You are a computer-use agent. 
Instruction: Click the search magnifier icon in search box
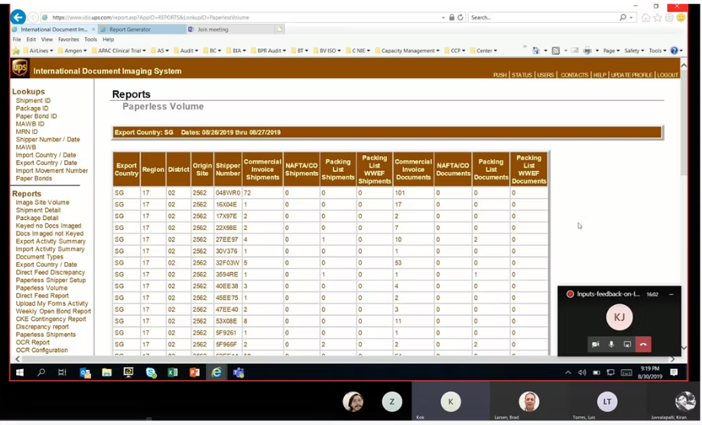coord(622,18)
